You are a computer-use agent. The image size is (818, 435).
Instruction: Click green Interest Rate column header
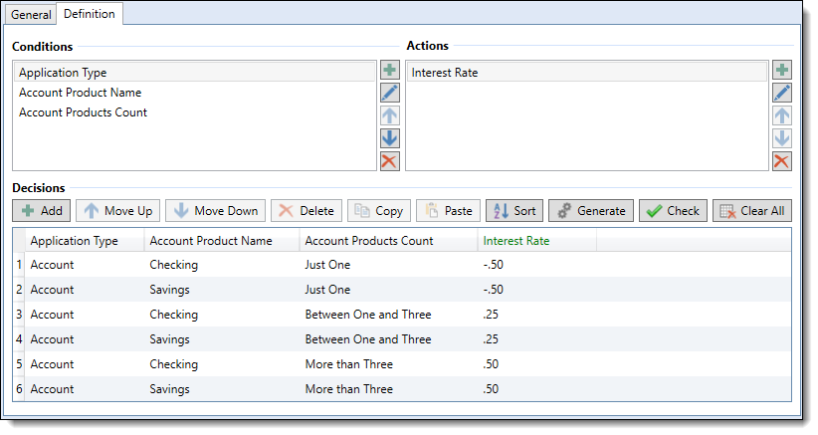[536, 241]
